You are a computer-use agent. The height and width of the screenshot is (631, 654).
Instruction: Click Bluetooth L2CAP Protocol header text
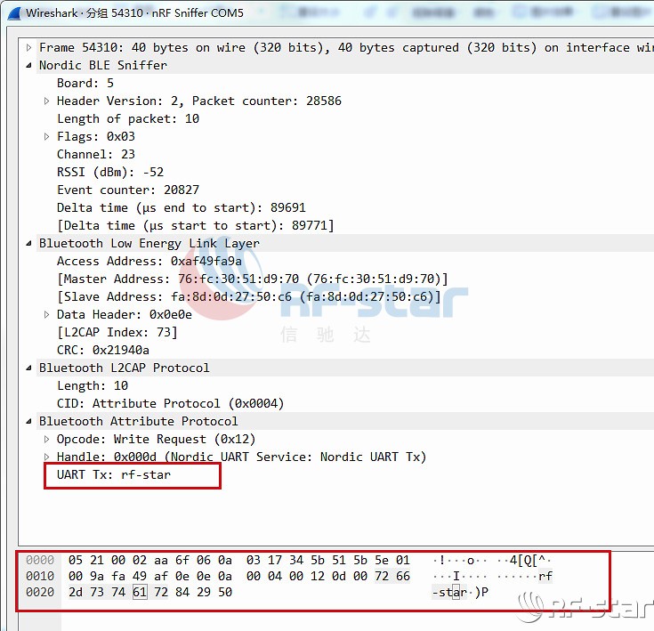125,368
